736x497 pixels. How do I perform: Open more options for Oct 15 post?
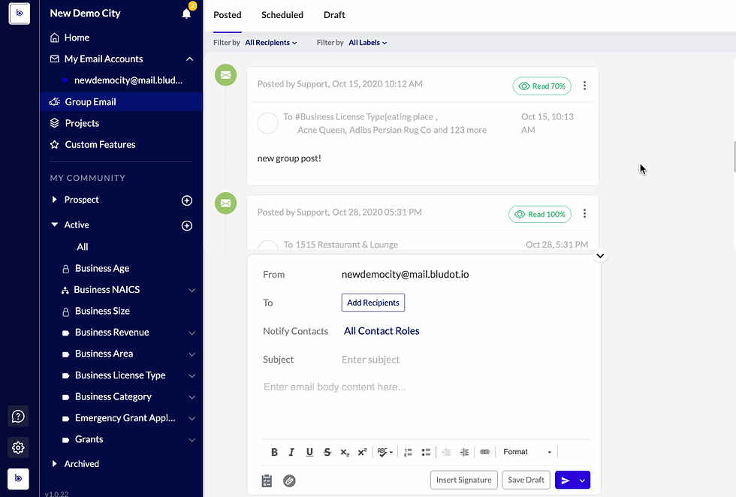[584, 86]
